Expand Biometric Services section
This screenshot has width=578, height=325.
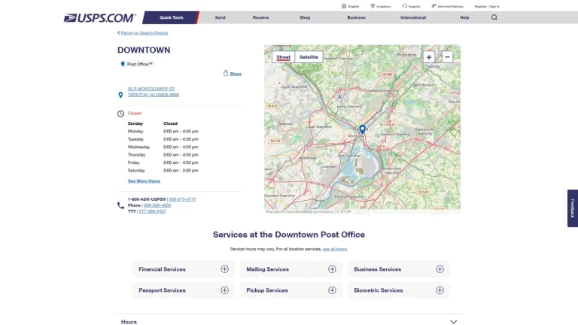click(x=440, y=290)
